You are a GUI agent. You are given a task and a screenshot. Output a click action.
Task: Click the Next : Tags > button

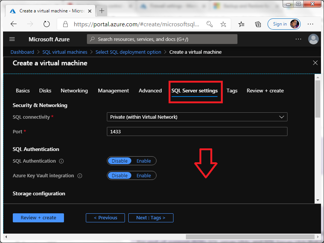point(151,218)
